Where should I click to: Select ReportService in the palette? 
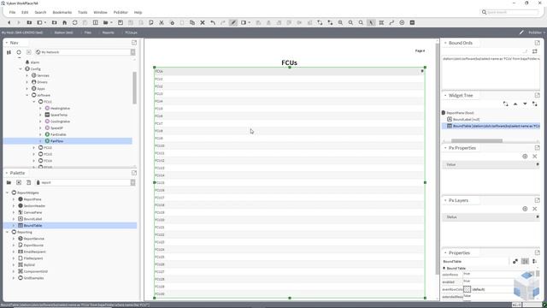click(31, 239)
